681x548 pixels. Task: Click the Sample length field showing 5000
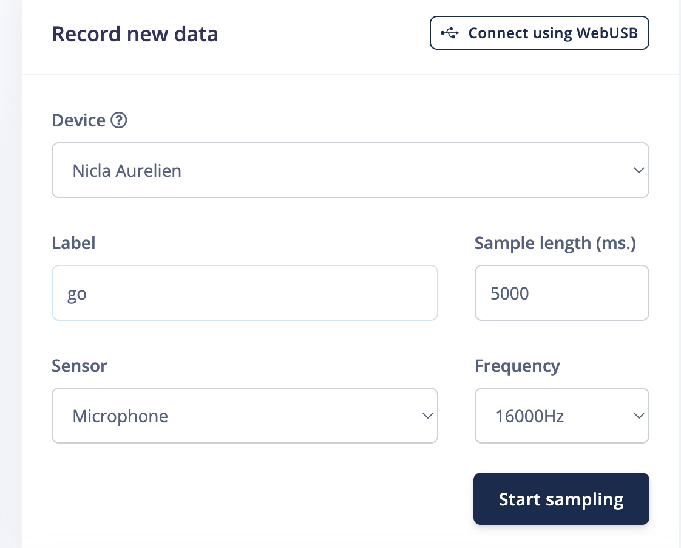[x=561, y=293]
